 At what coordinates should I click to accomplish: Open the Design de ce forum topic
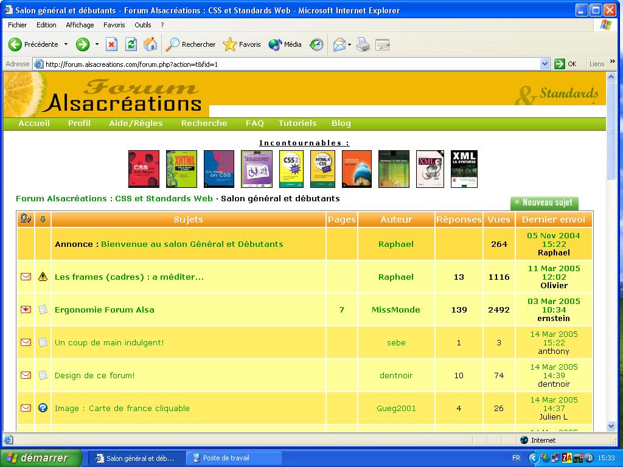(94, 376)
